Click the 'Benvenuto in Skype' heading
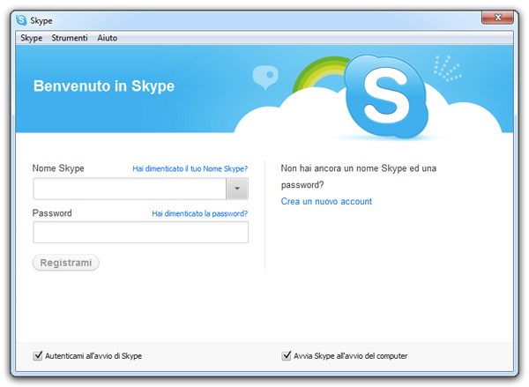Screen dimensions: 529x387 pyautogui.click(x=104, y=86)
